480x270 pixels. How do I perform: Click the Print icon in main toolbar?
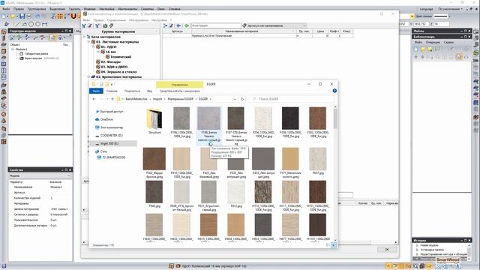(x=29, y=16)
